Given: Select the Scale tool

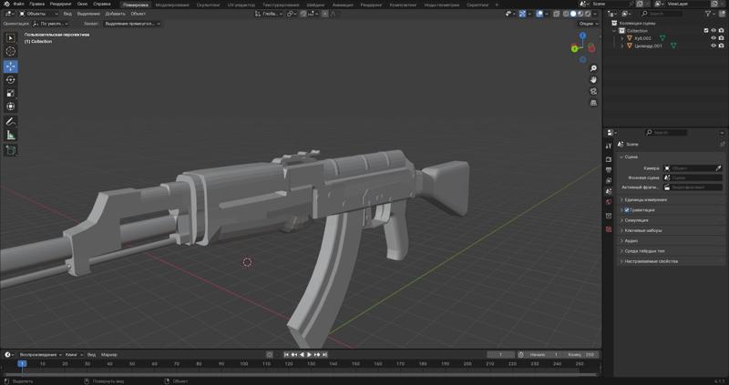Looking at the screenshot, I should point(11,94).
